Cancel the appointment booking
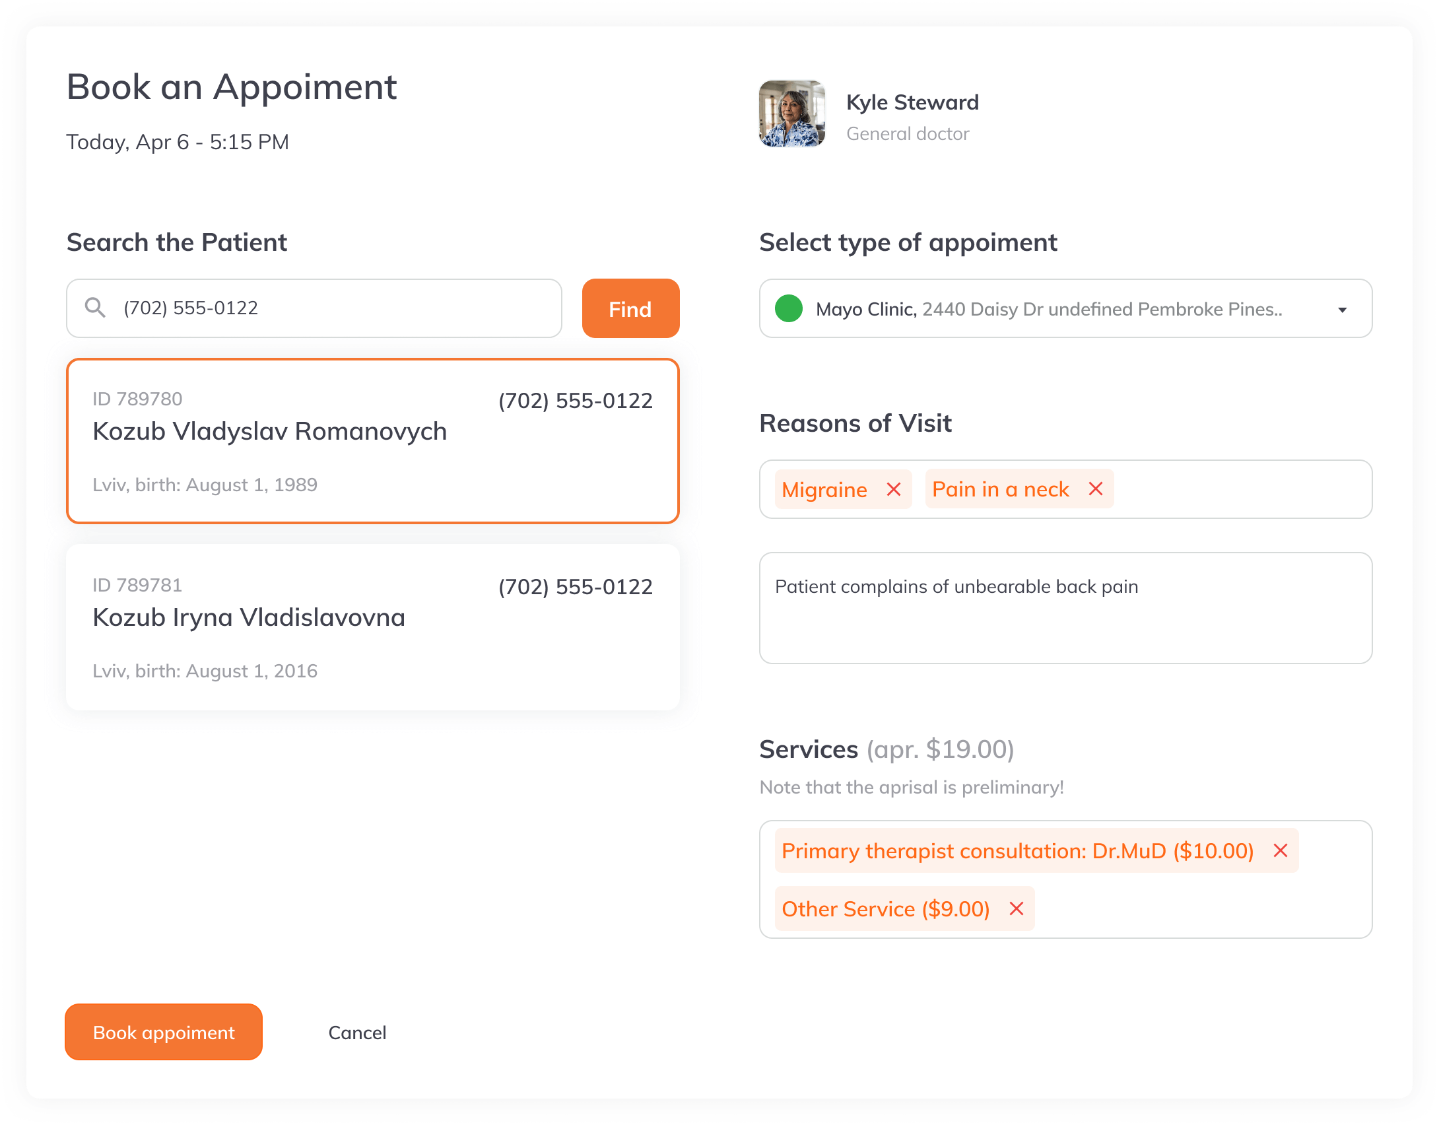 357,1033
